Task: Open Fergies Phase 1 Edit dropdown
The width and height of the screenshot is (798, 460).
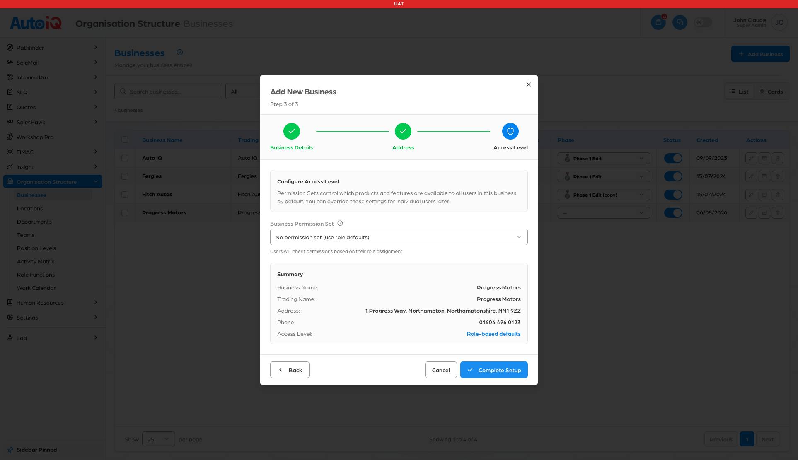Action: (x=604, y=176)
